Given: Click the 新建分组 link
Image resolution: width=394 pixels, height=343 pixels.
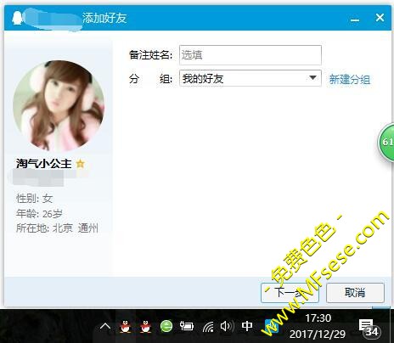Looking at the screenshot, I should (x=350, y=80).
